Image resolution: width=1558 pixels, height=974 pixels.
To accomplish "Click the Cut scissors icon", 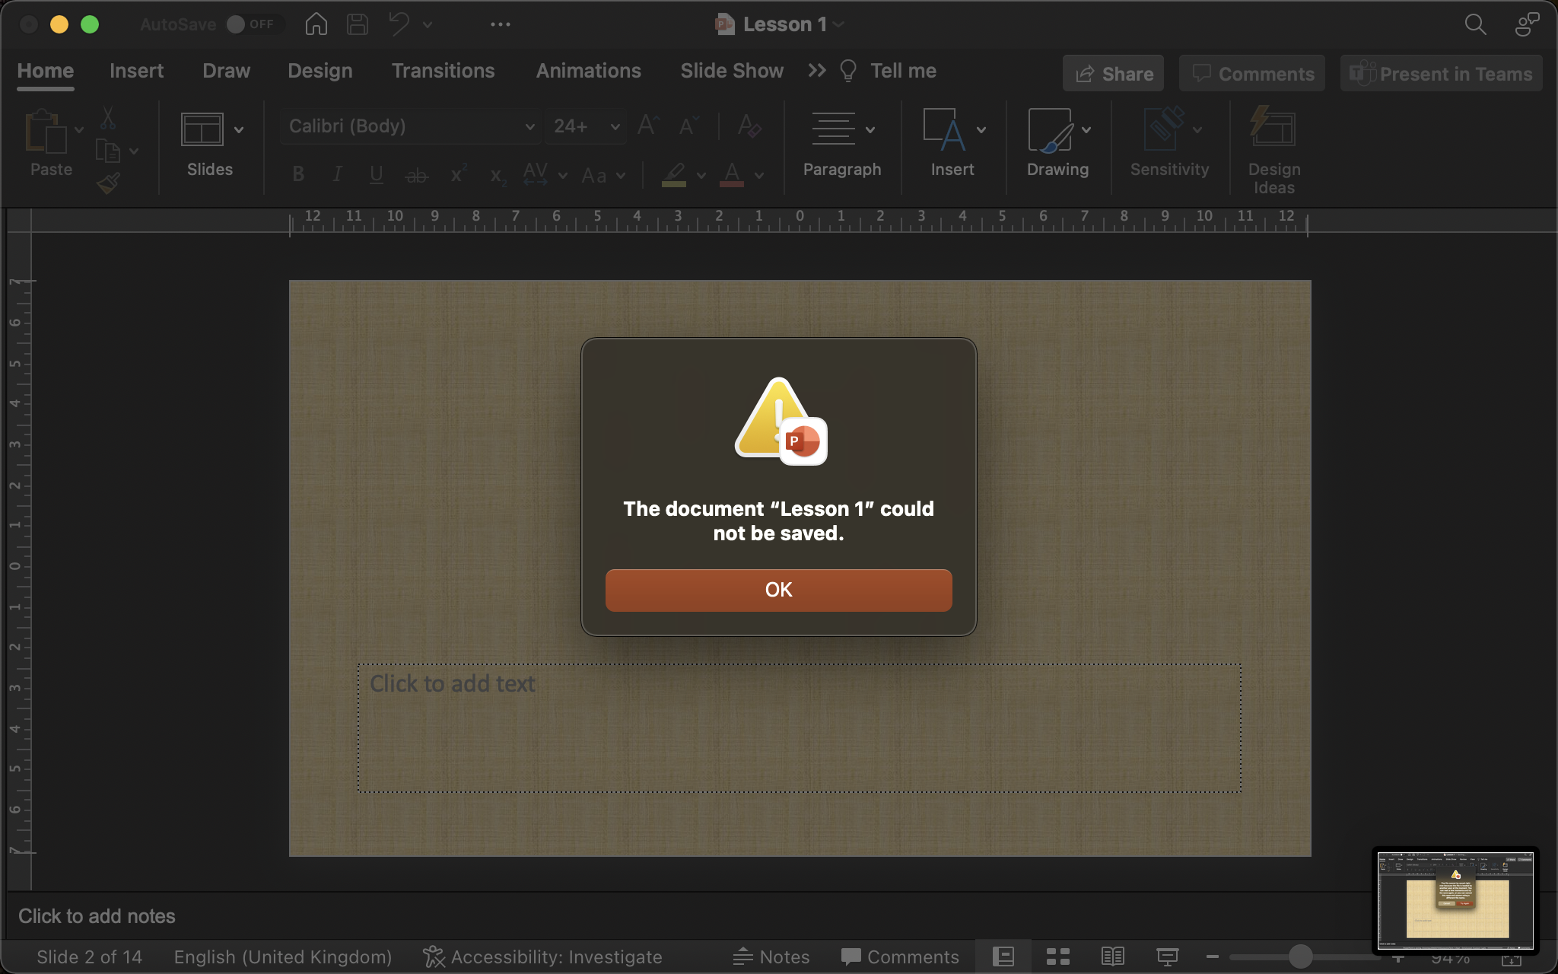I will coord(108,119).
